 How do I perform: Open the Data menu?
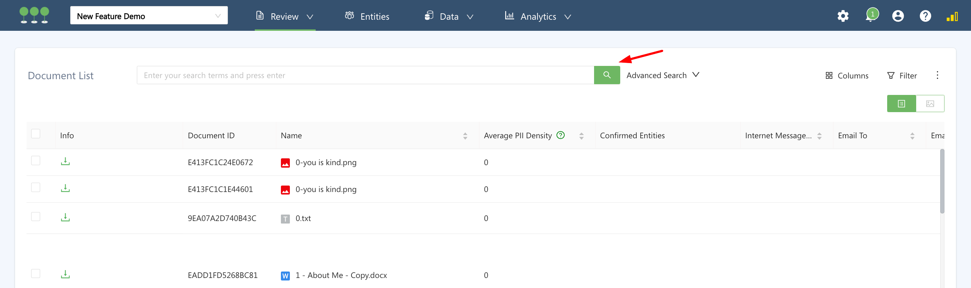coord(449,16)
